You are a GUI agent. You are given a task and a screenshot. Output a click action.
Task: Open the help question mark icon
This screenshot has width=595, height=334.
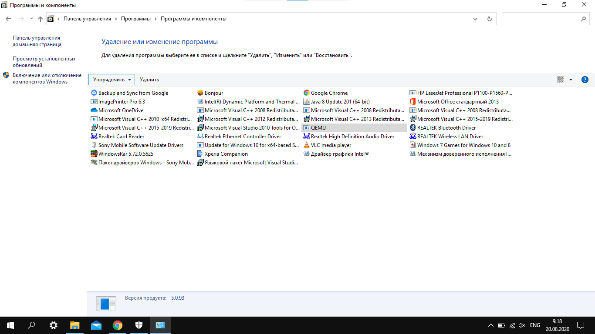pyautogui.click(x=585, y=80)
